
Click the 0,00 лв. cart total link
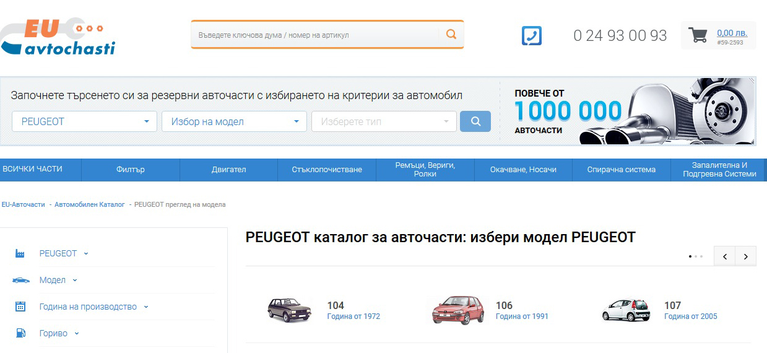(732, 33)
